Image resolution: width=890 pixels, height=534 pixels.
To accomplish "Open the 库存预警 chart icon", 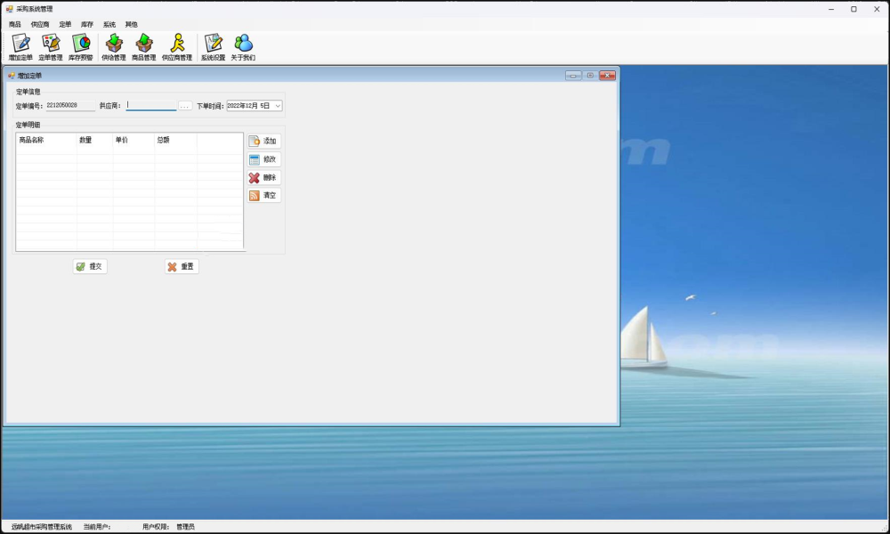I will (x=81, y=47).
